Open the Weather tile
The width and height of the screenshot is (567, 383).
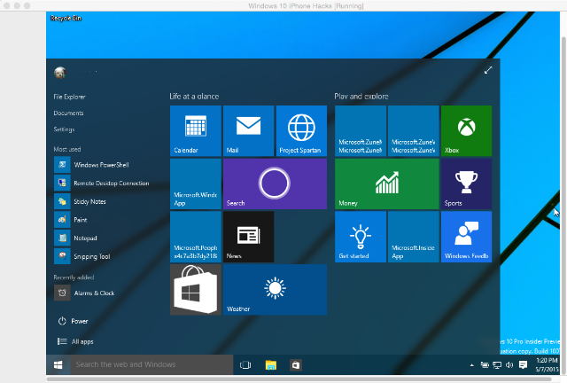click(275, 290)
